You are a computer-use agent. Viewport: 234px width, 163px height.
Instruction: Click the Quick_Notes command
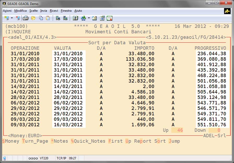click(88, 141)
